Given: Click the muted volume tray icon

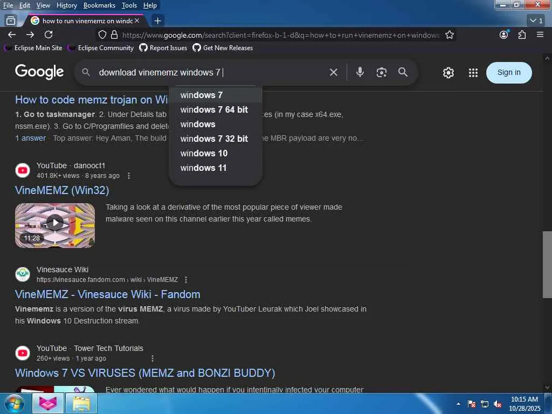Looking at the screenshot, I should pyautogui.click(x=498, y=404).
